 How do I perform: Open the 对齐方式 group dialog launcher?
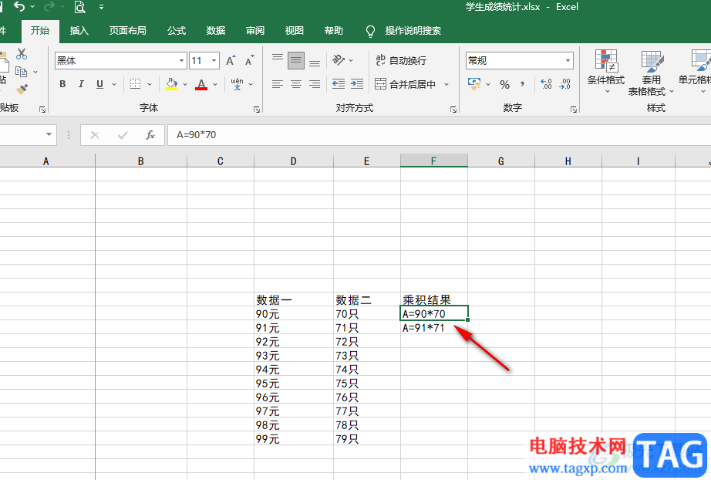click(453, 110)
